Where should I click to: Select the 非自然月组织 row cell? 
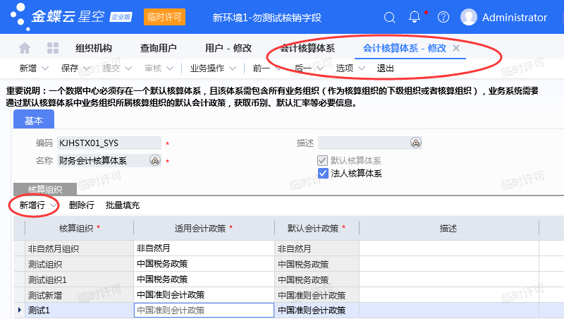tap(80, 248)
